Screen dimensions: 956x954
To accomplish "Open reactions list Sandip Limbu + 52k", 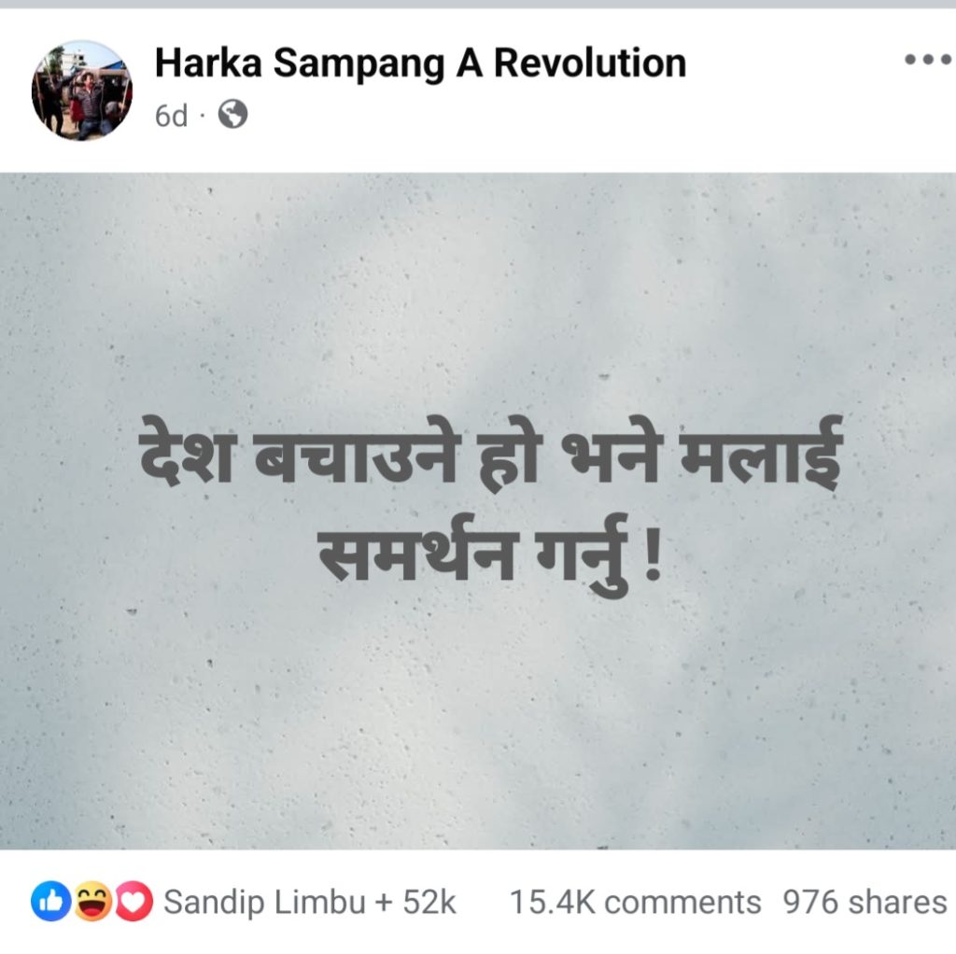I will (310, 902).
